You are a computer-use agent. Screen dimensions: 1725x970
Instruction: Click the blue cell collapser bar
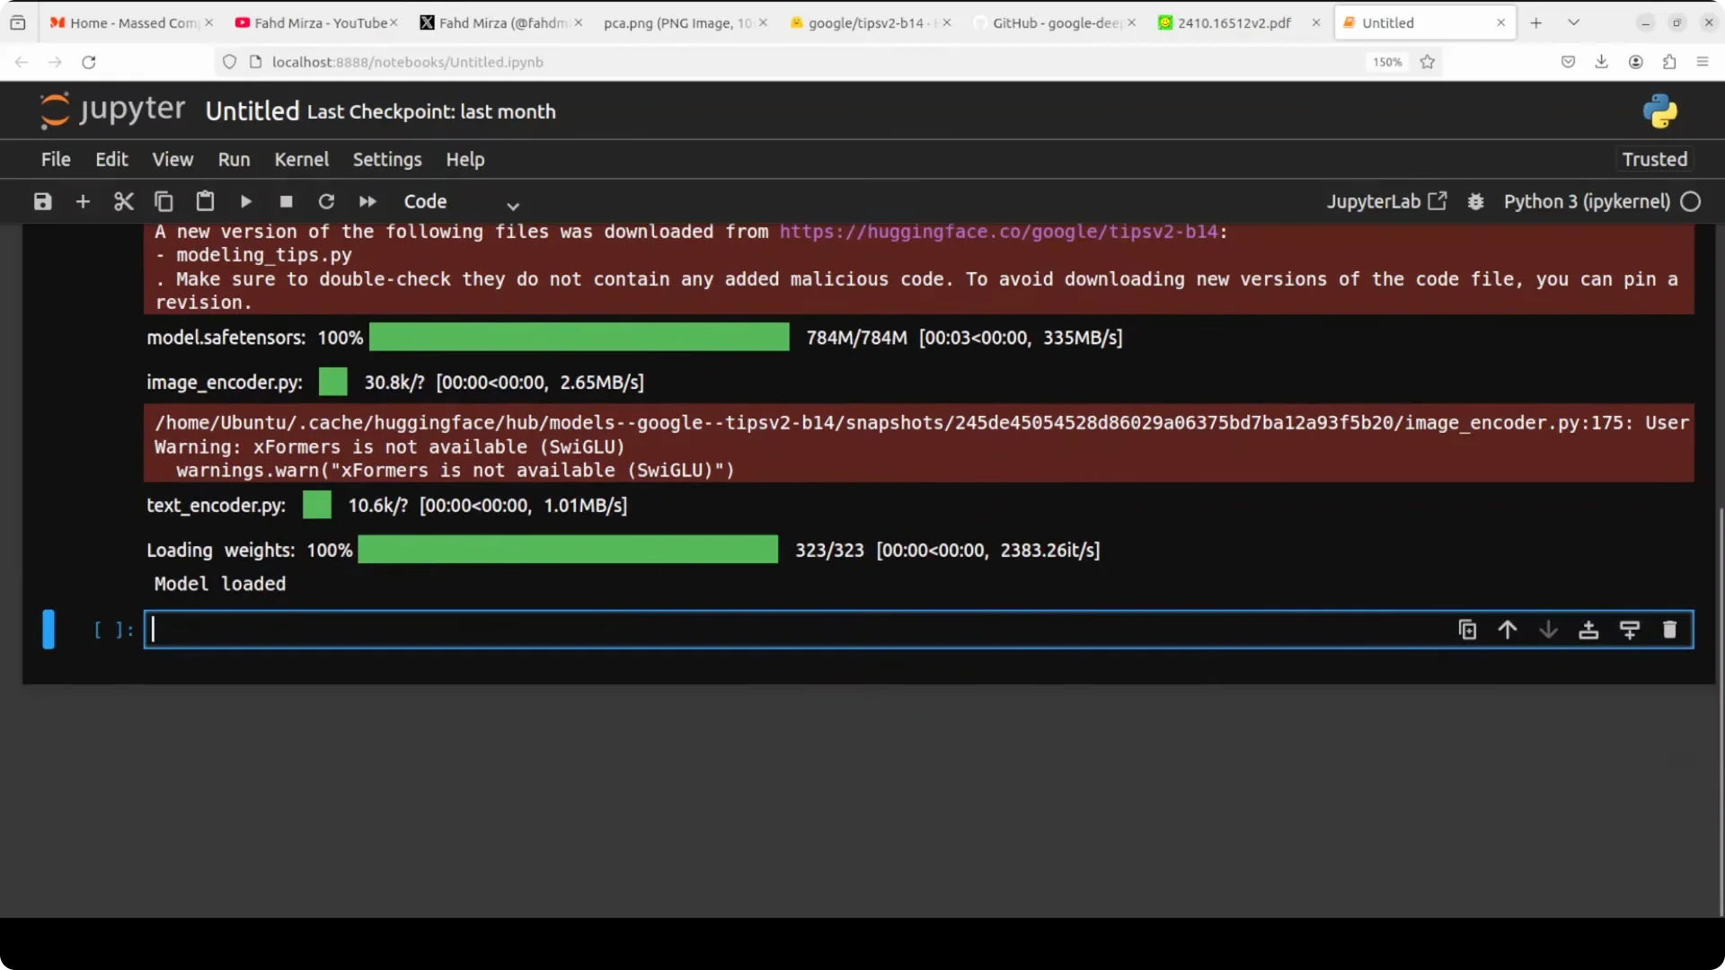tap(49, 630)
